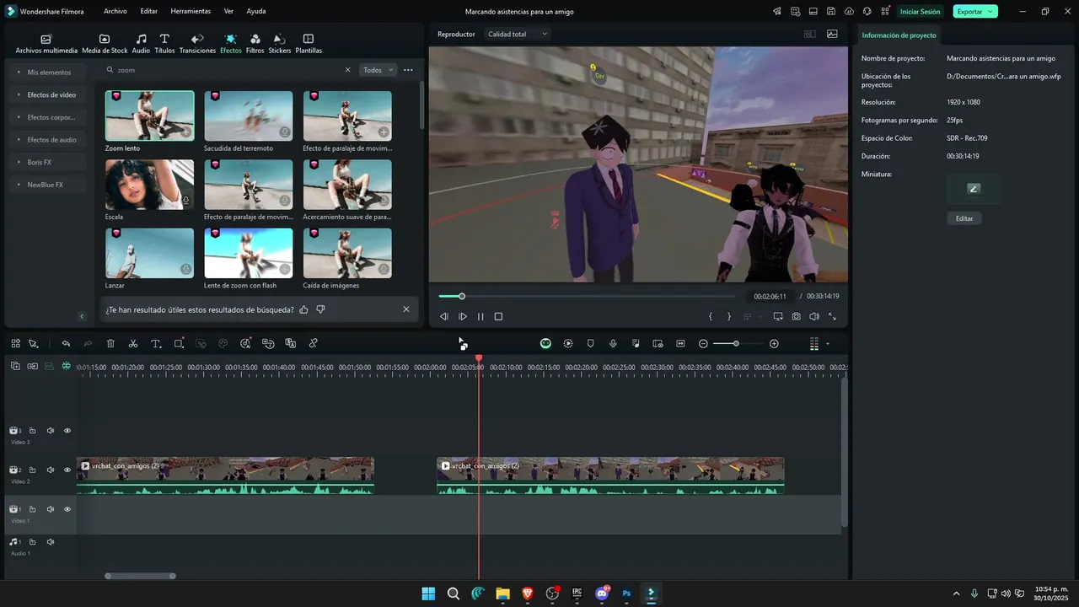Open the Ayuda menu
The height and width of the screenshot is (607, 1079).
(x=256, y=12)
